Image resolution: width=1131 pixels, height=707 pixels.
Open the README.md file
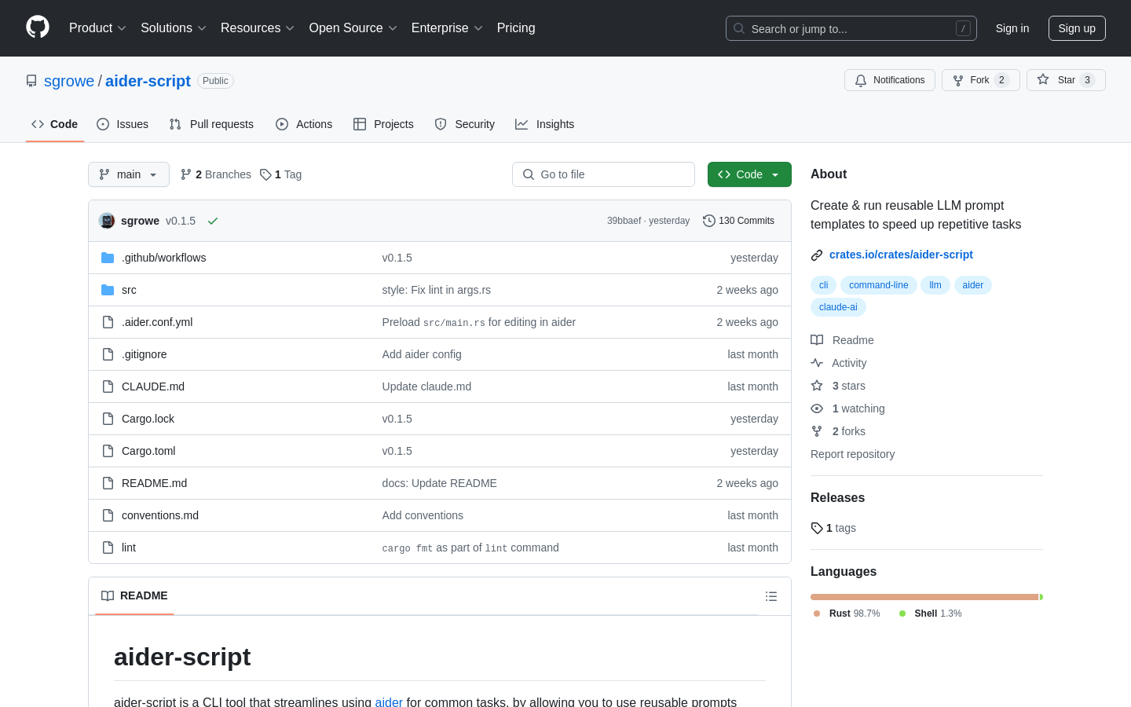[154, 483]
